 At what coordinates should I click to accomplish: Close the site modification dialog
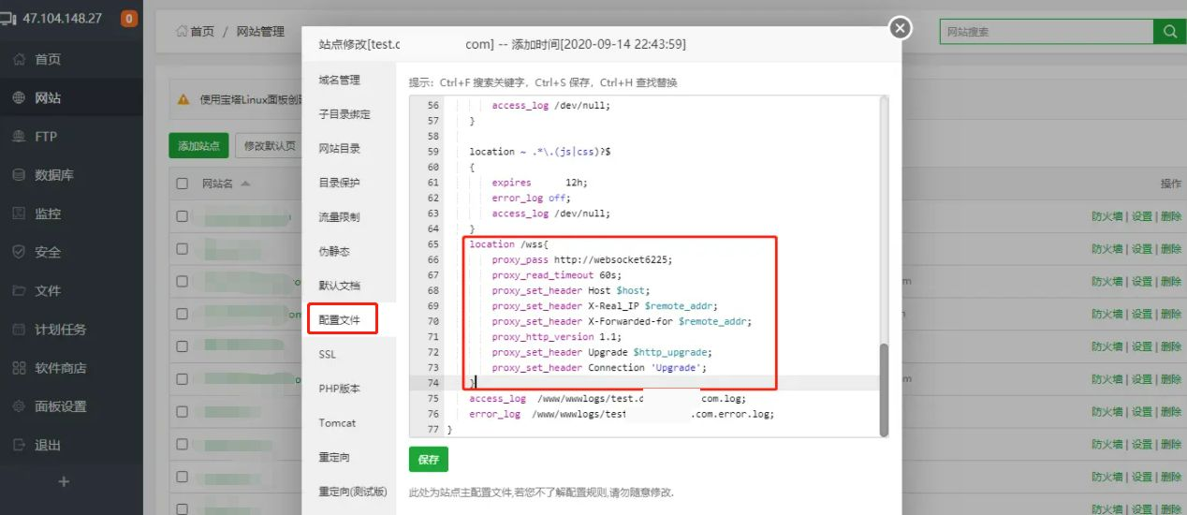tap(900, 28)
